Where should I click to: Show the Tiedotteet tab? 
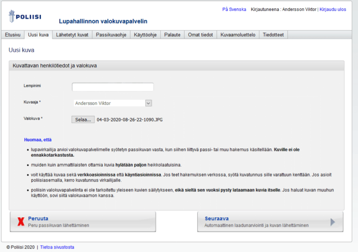click(273, 35)
